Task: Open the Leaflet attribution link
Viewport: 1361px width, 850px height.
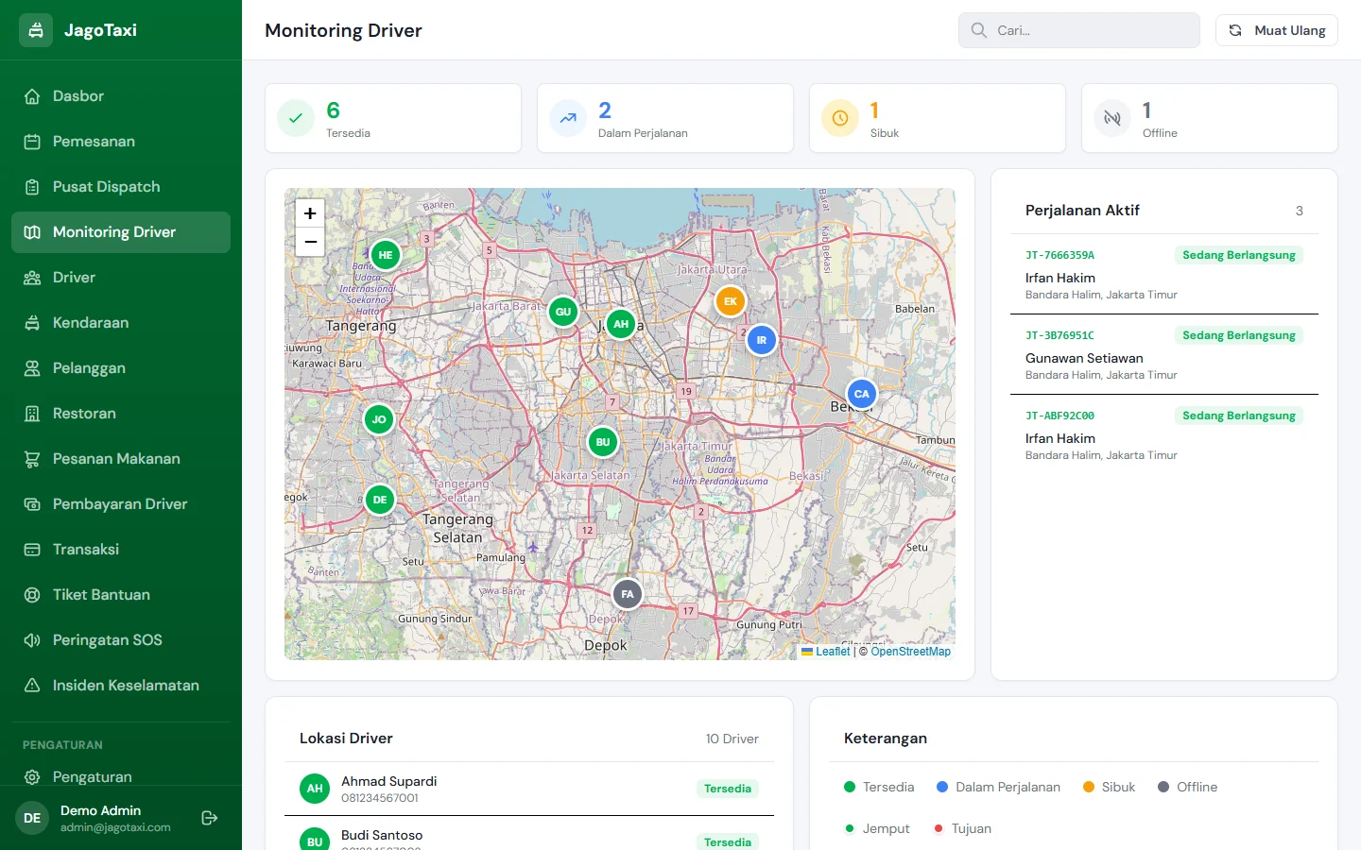Action: point(833,652)
